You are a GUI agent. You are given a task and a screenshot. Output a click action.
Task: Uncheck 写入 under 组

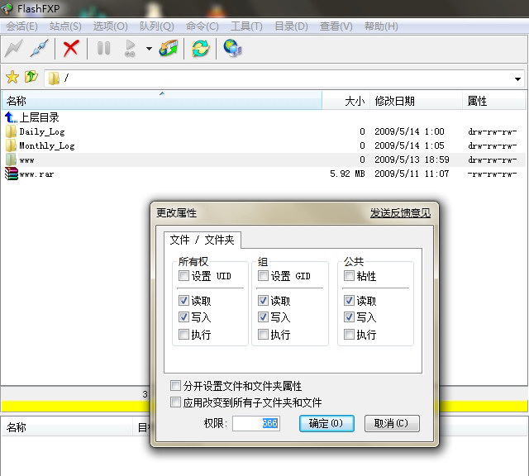263,317
